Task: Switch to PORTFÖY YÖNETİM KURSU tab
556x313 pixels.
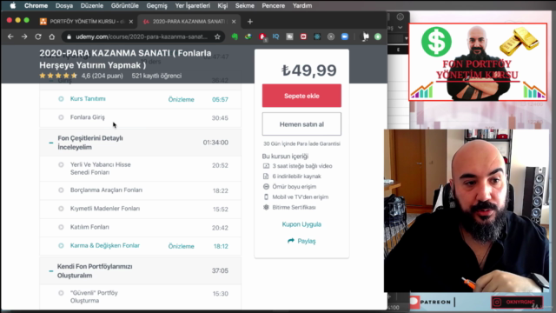Action: point(86,21)
